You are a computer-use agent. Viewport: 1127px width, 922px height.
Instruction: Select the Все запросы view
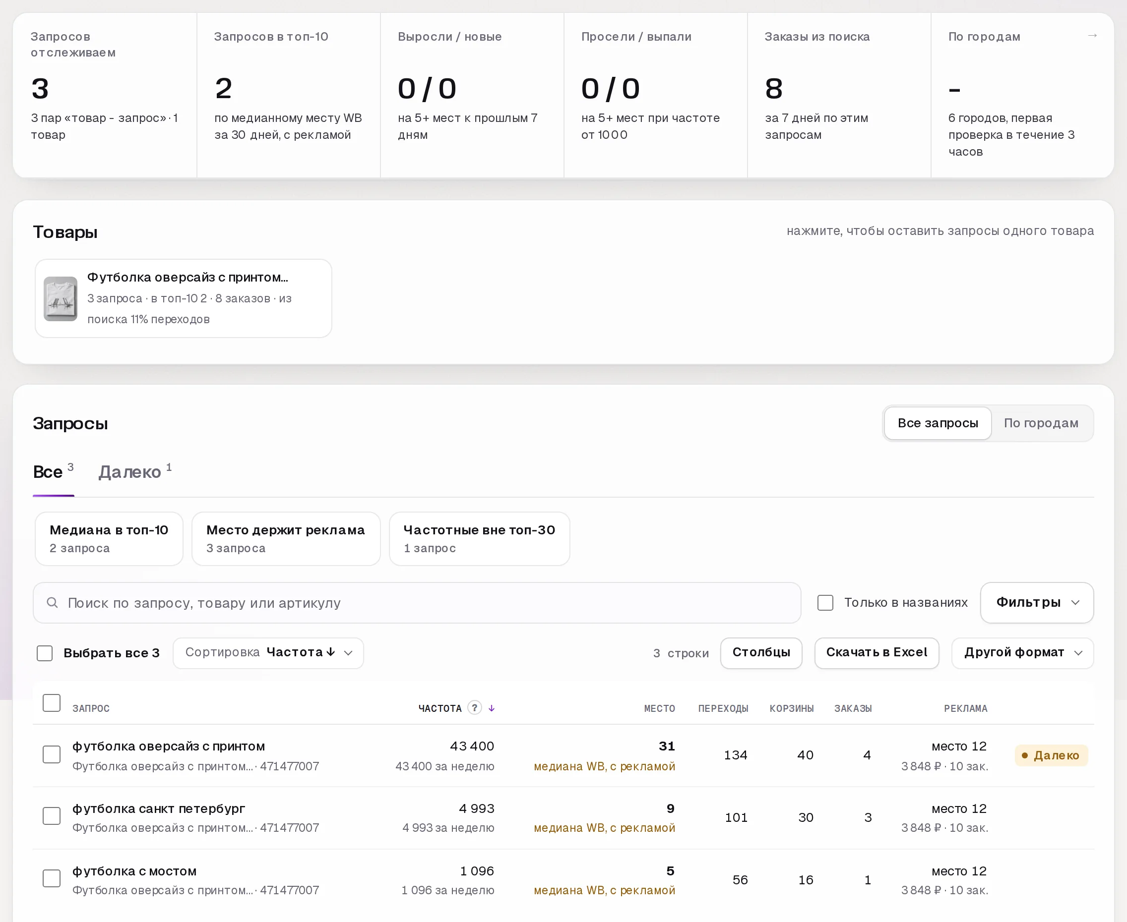point(938,423)
